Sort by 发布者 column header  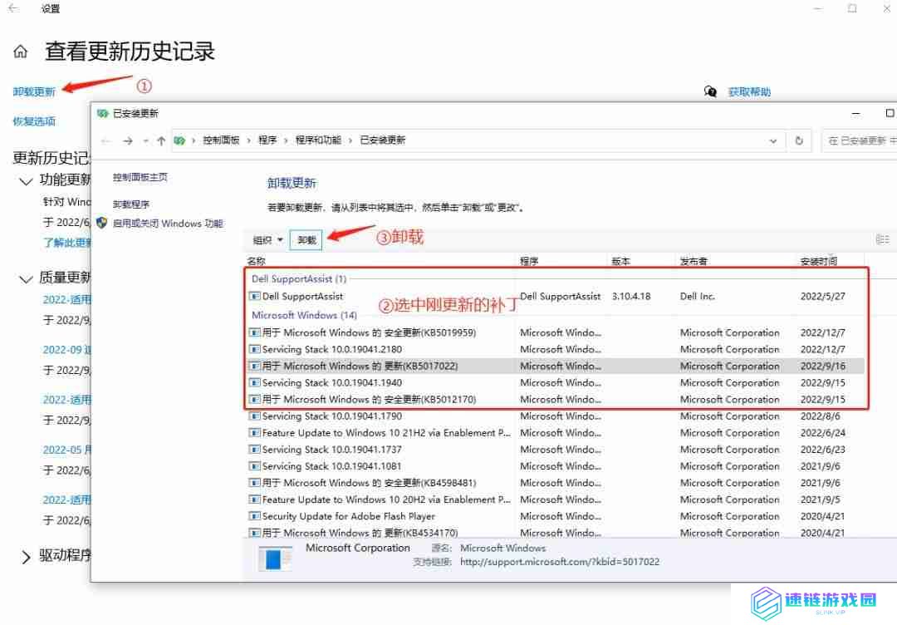(x=694, y=261)
